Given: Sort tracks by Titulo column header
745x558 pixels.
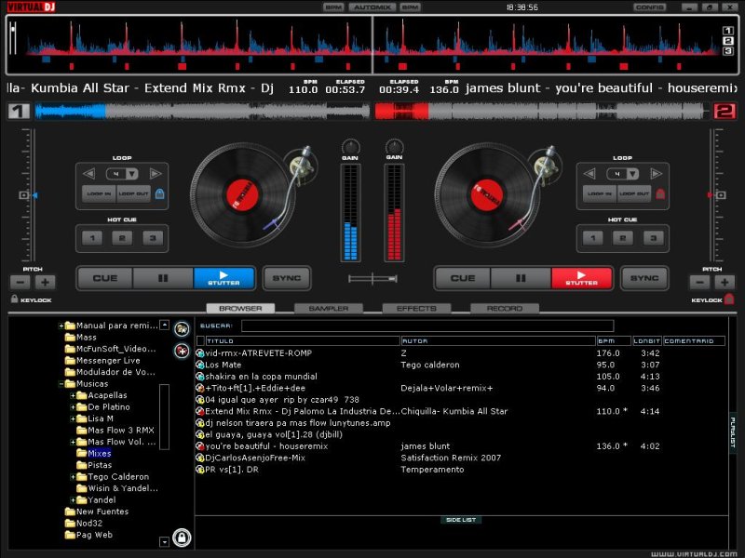Looking at the screenshot, I should (x=303, y=340).
